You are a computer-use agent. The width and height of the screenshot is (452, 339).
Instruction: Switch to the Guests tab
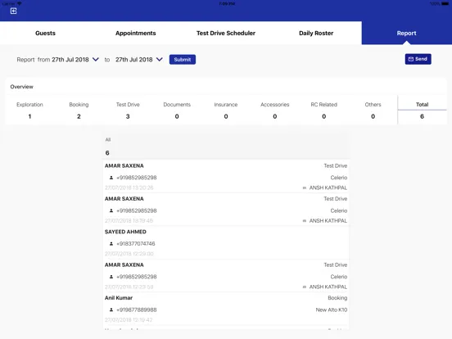tap(45, 33)
